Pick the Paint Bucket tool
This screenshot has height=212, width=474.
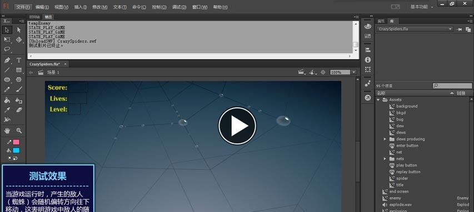[7, 100]
